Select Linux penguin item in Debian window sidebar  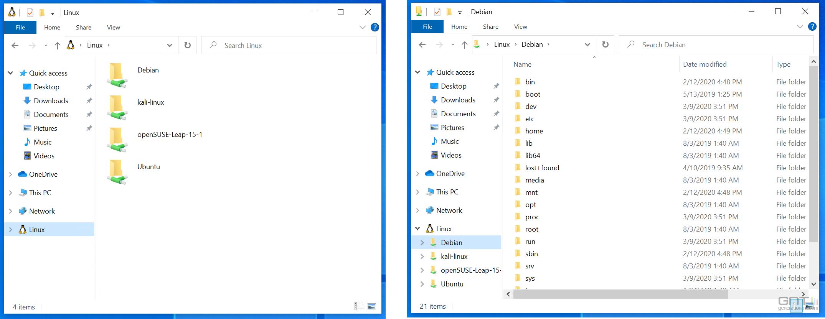pos(444,229)
